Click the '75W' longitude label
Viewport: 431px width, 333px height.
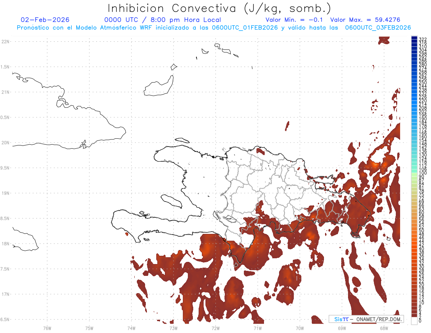(x=89, y=328)
